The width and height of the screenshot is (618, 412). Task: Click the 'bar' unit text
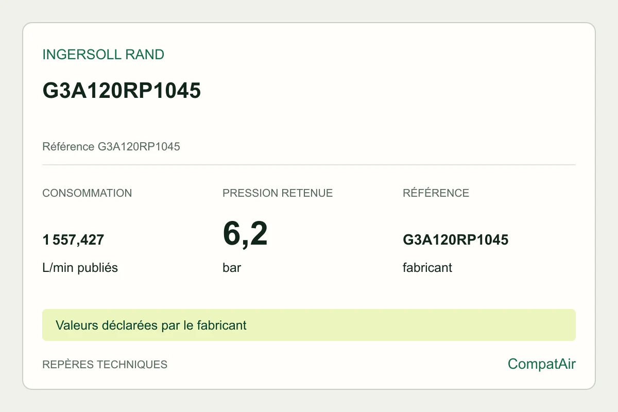232,268
